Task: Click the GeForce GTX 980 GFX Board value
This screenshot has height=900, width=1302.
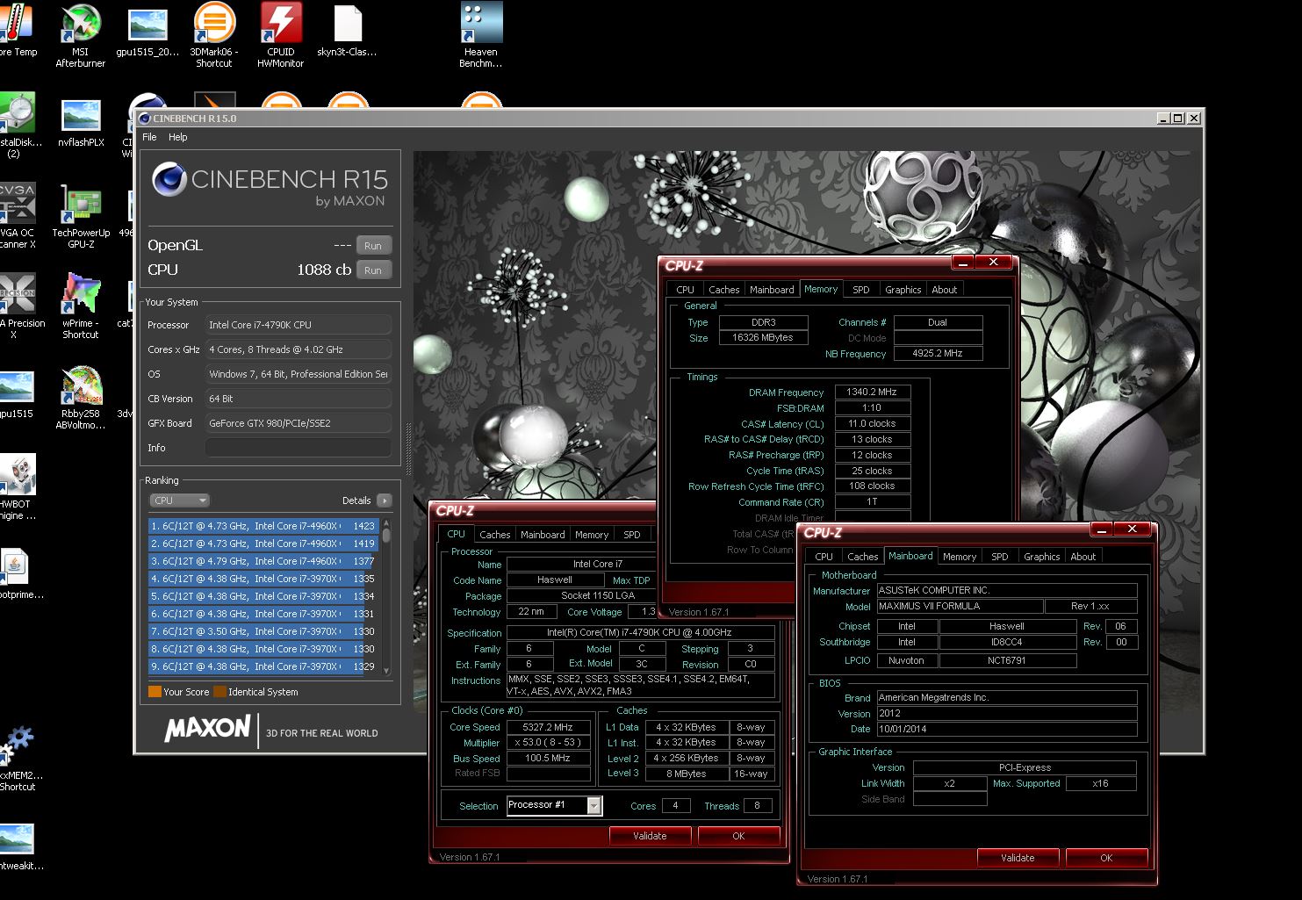Action: [x=298, y=423]
